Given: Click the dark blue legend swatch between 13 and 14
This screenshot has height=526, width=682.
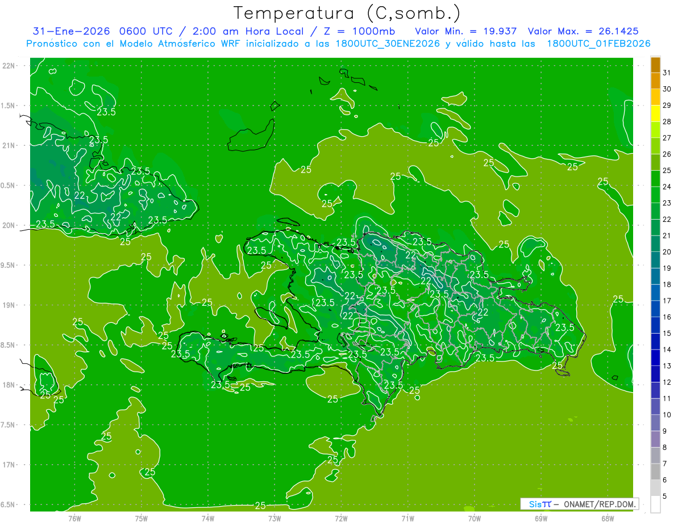Looking at the screenshot, I should point(655,357).
